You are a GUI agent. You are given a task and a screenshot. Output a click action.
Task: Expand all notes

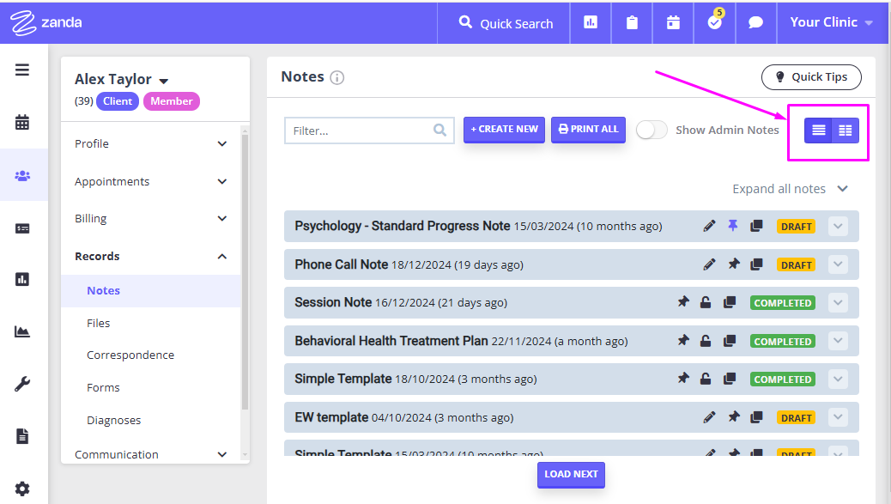click(780, 188)
